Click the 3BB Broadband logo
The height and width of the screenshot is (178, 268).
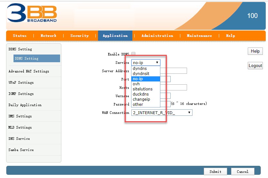point(32,13)
